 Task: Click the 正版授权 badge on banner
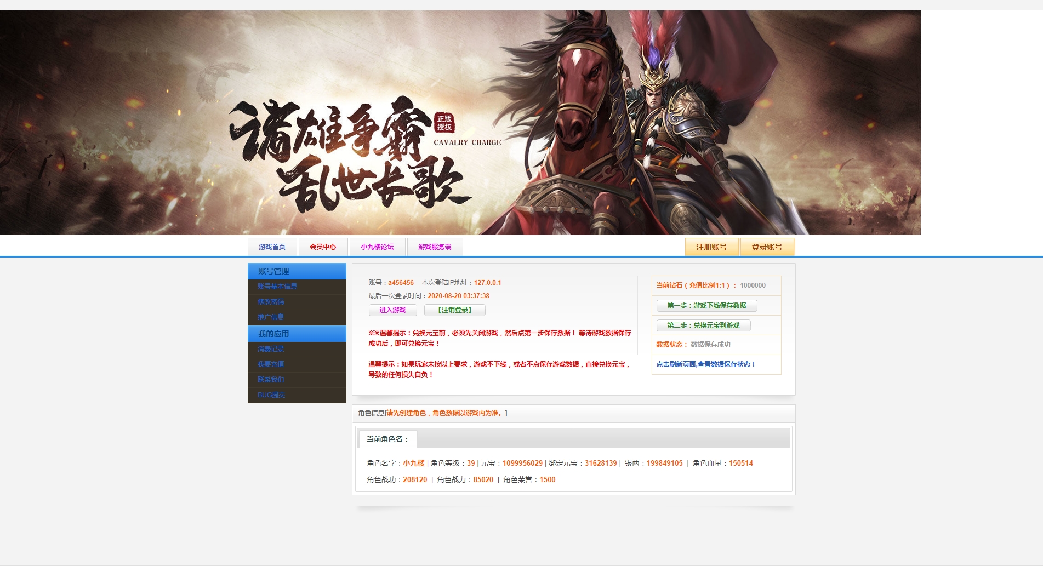coord(444,123)
